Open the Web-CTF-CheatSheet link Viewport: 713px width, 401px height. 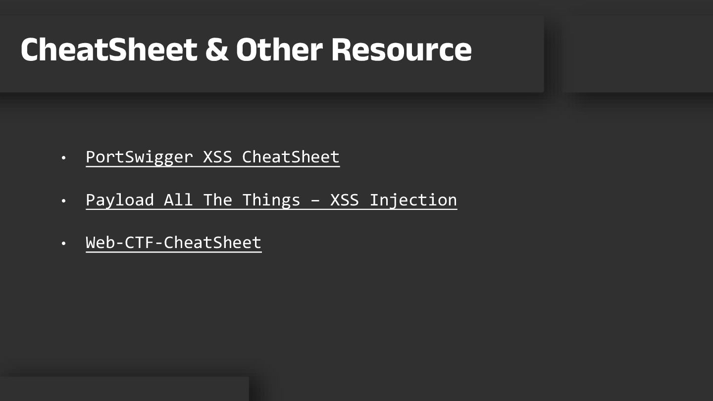(173, 243)
